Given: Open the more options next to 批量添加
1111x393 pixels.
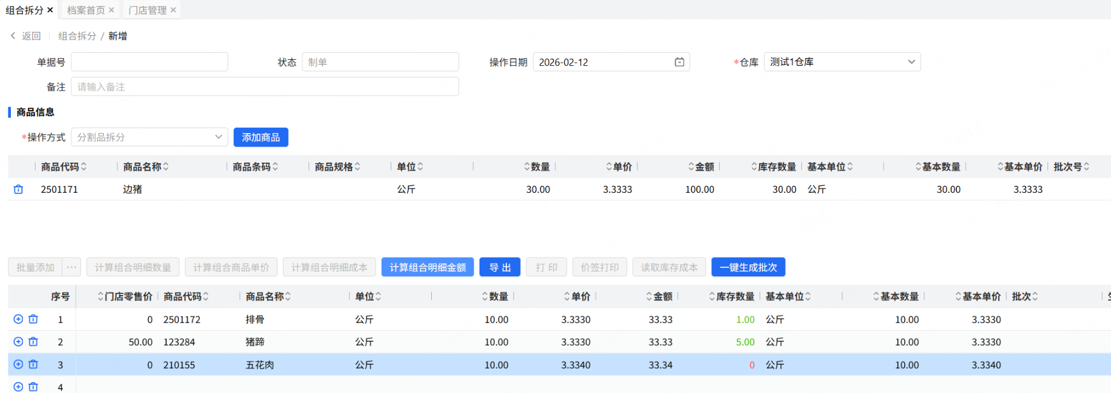Looking at the screenshot, I should 71,267.
